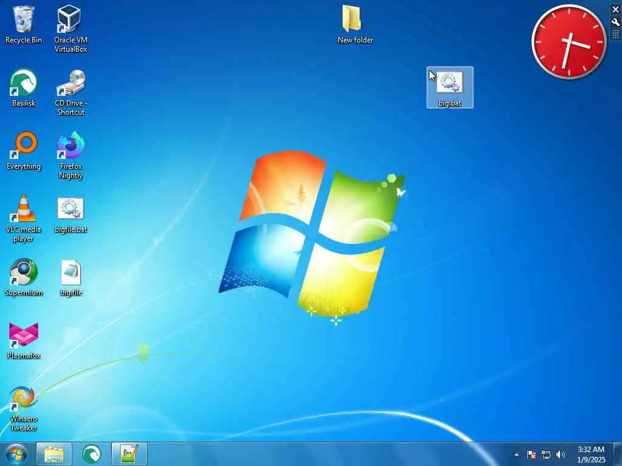Open clock gadget options wrench
The height and width of the screenshot is (466, 622).
pyautogui.click(x=616, y=22)
